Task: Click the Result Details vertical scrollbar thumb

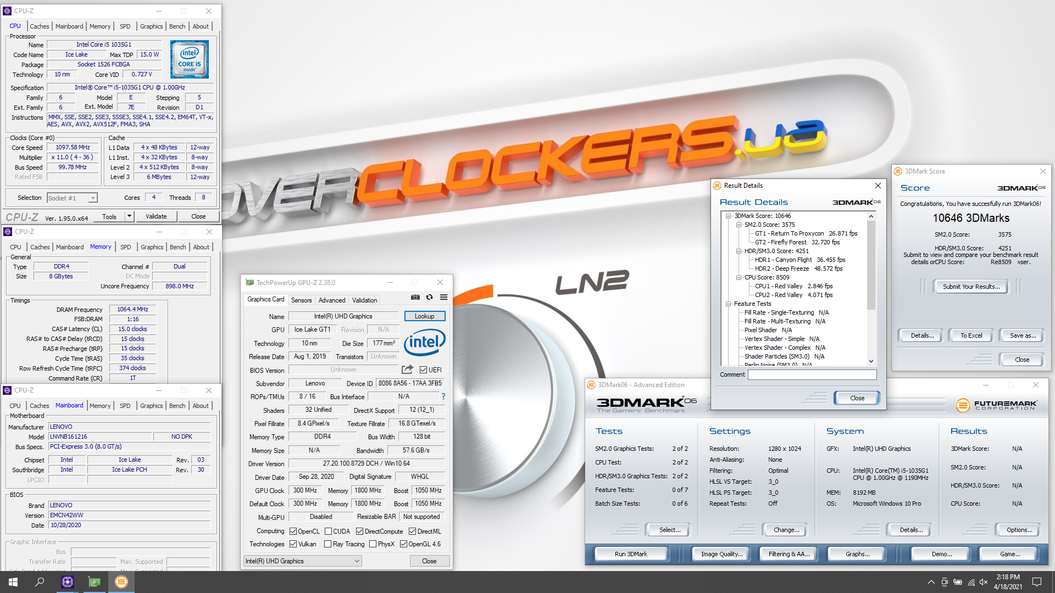Action: (x=871, y=265)
